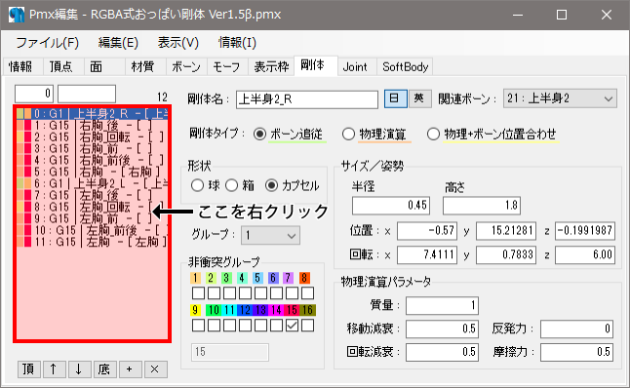Click the 反発力 field
This screenshot has height=388, width=630.
pyautogui.click(x=576, y=330)
